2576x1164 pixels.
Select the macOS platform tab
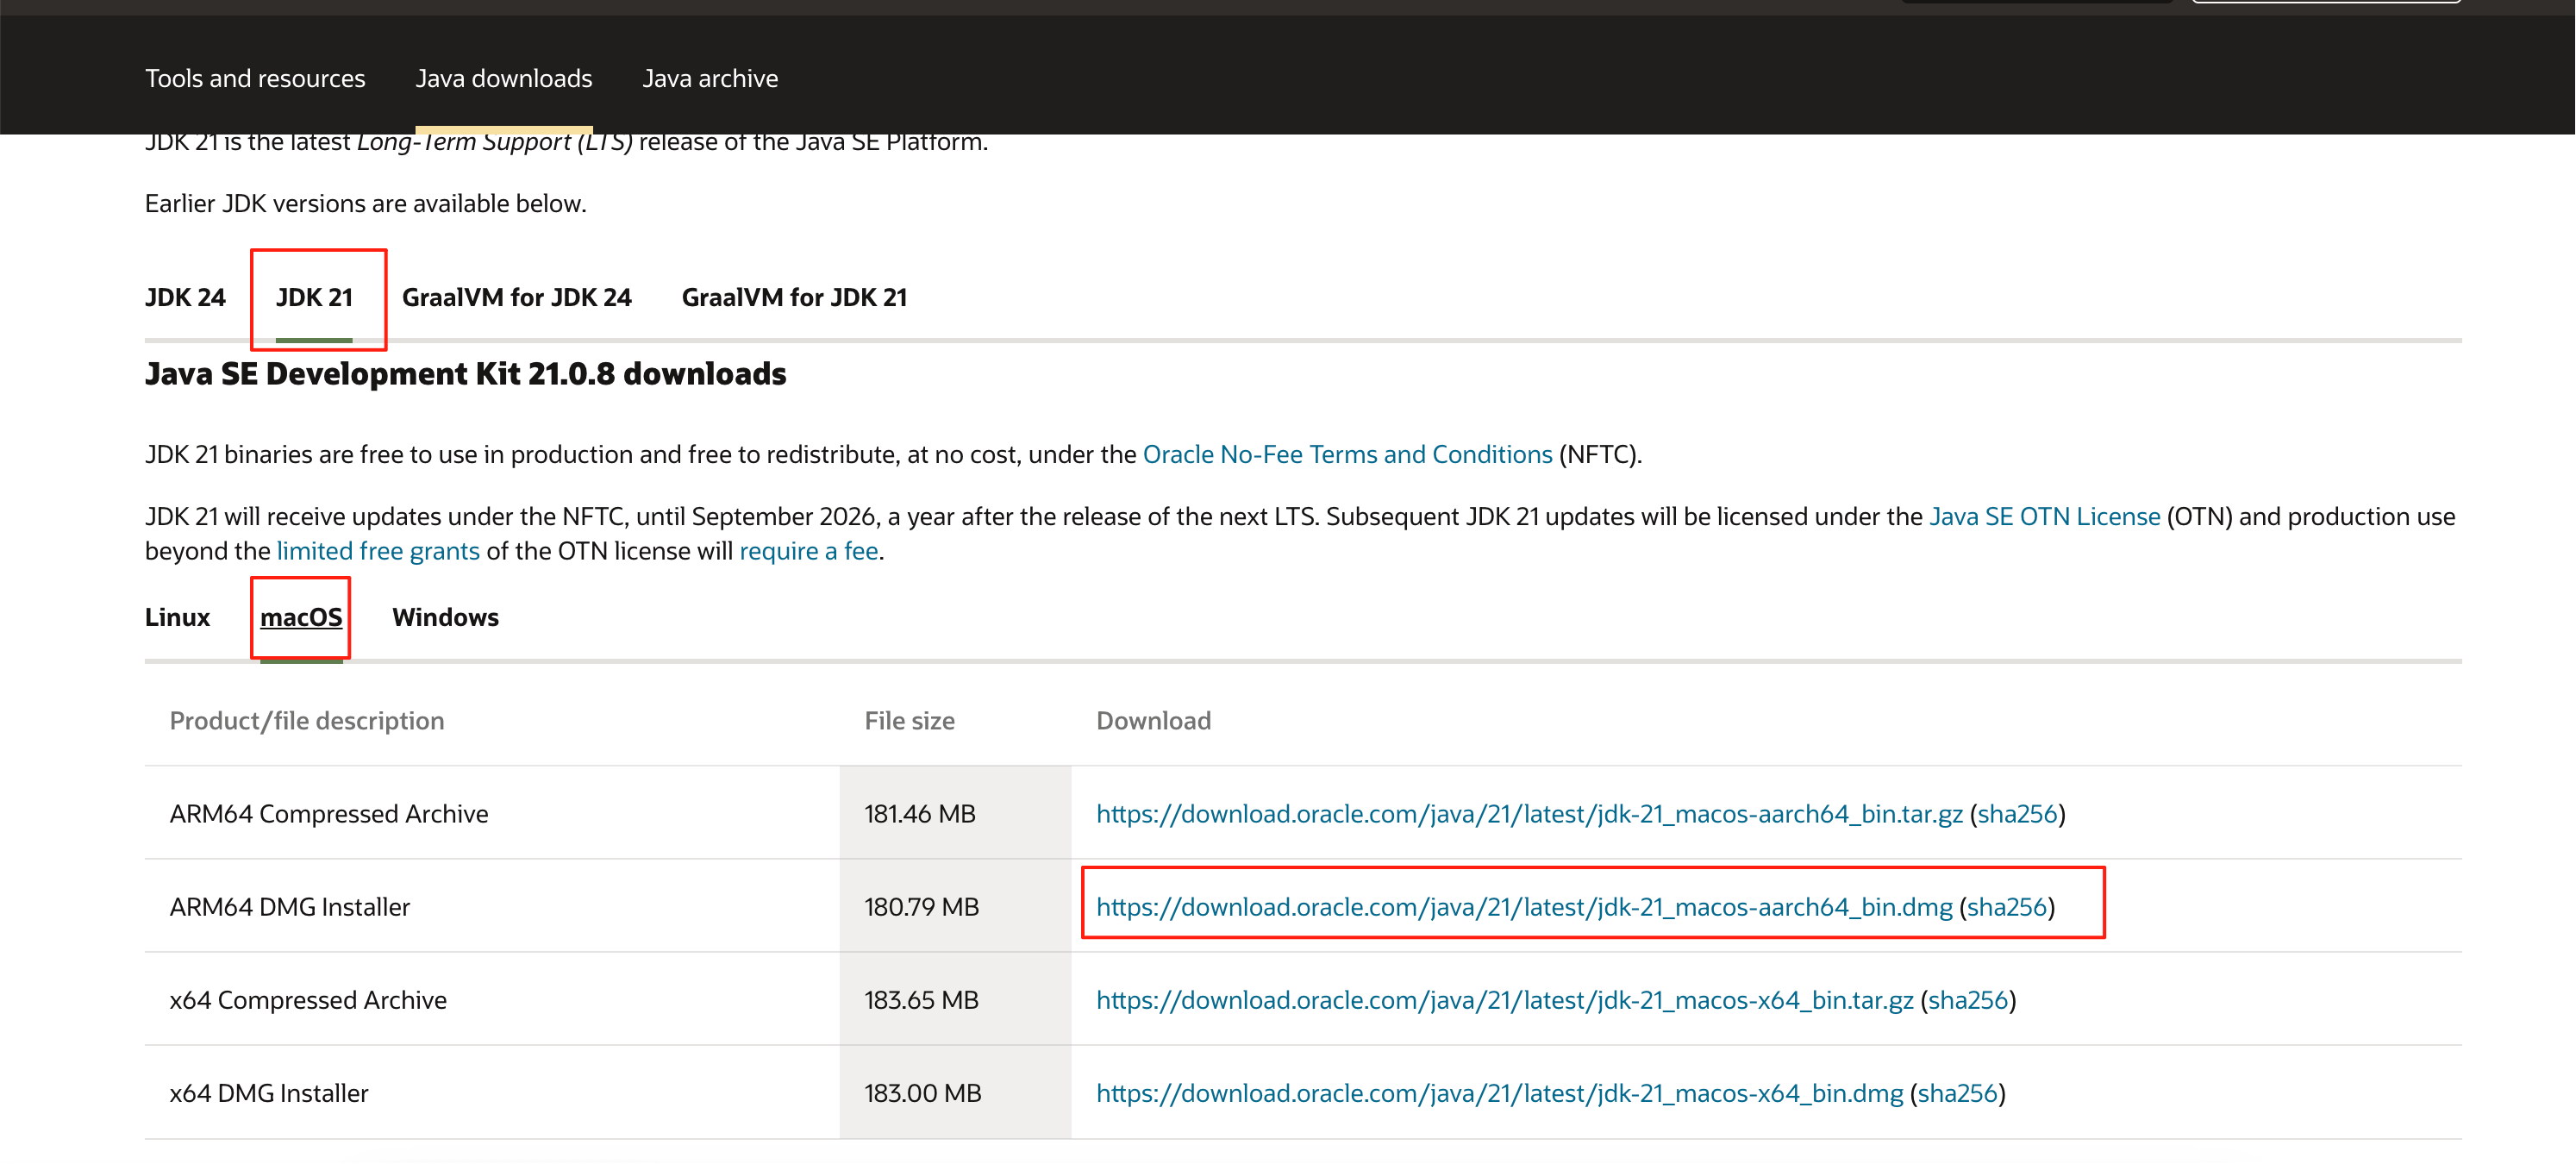[x=301, y=617]
